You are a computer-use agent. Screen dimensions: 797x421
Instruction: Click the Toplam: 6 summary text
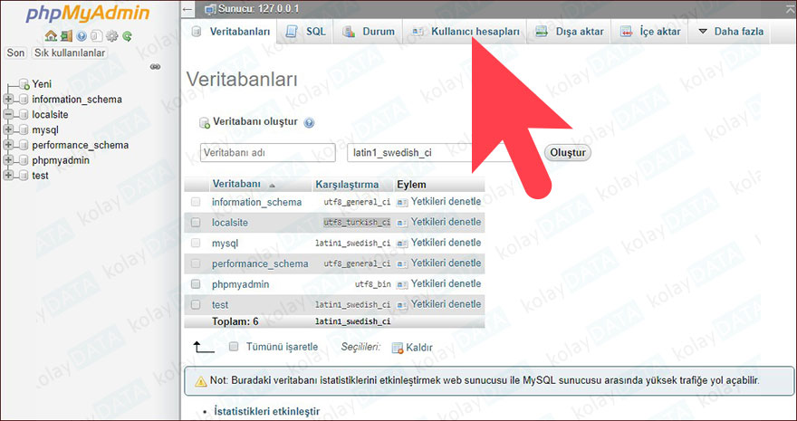pos(235,321)
